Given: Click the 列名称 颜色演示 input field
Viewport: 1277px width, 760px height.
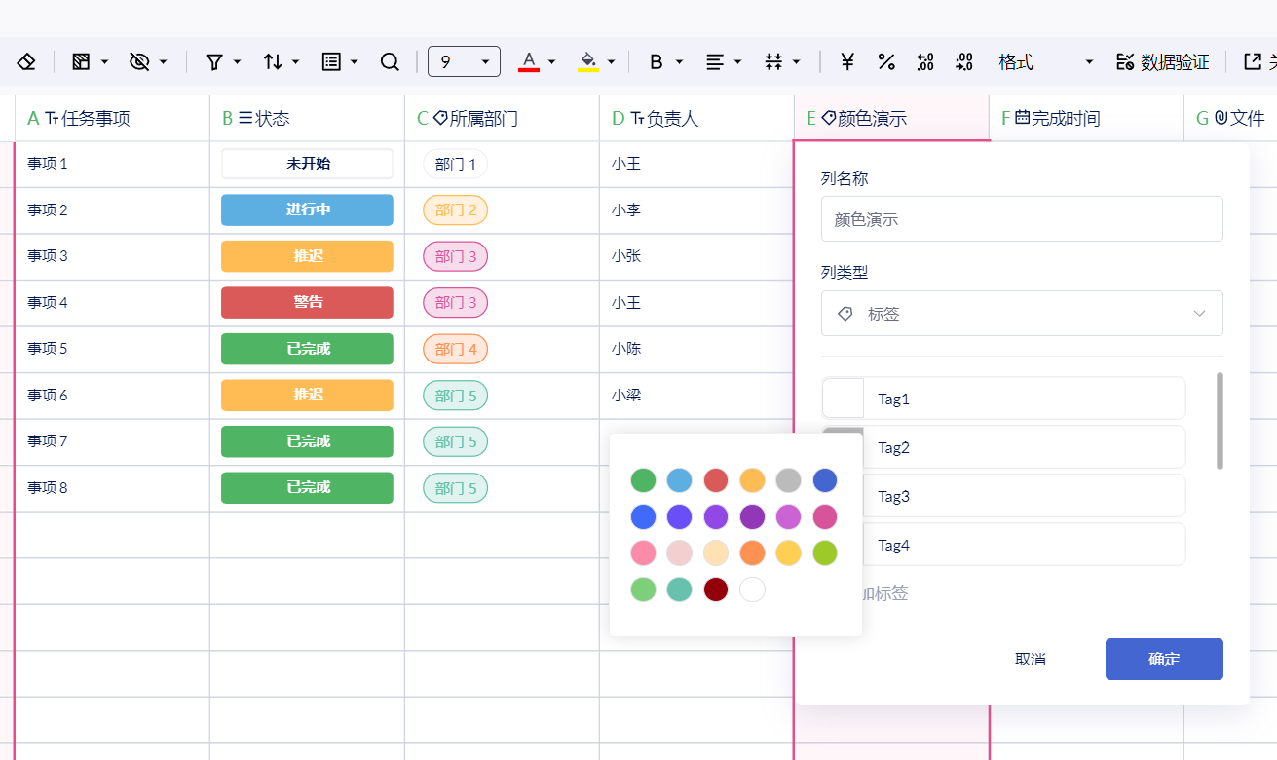Looking at the screenshot, I should [x=1022, y=219].
